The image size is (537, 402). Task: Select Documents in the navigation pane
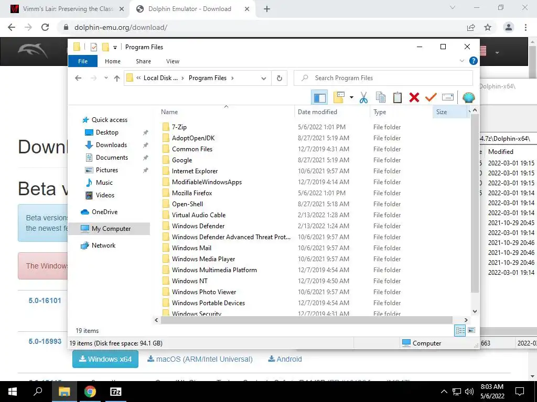point(112,158)
